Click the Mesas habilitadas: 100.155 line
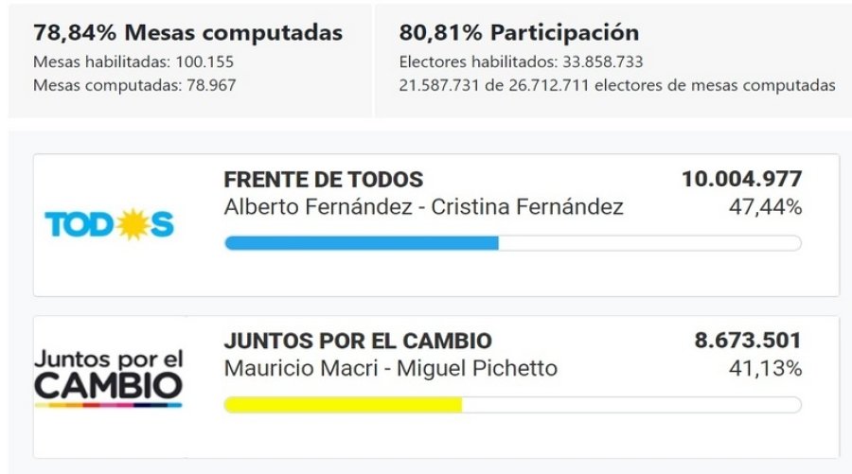 pos(133,61)
